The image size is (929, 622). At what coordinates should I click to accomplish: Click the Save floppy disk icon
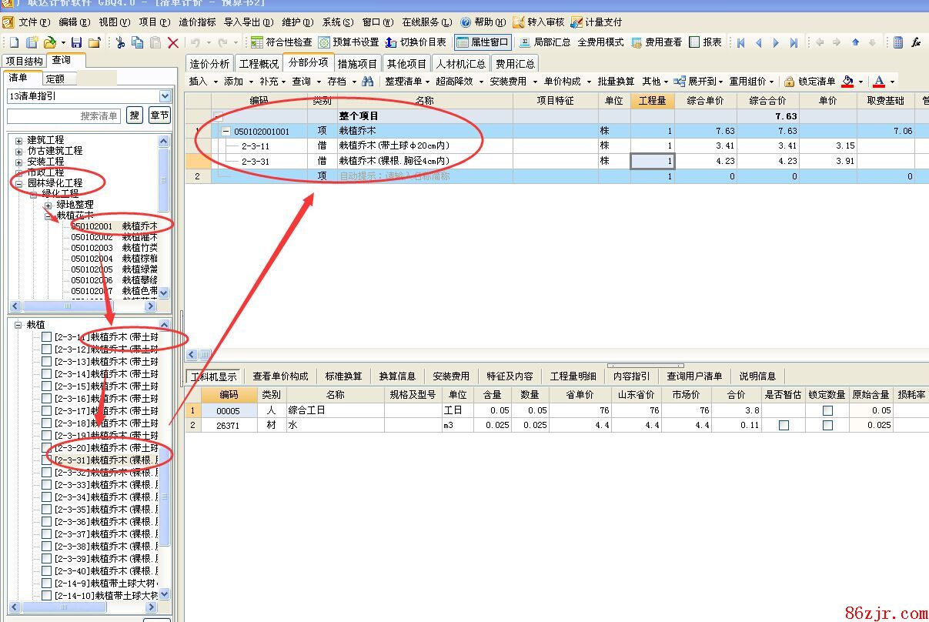[x=76, y=43]
